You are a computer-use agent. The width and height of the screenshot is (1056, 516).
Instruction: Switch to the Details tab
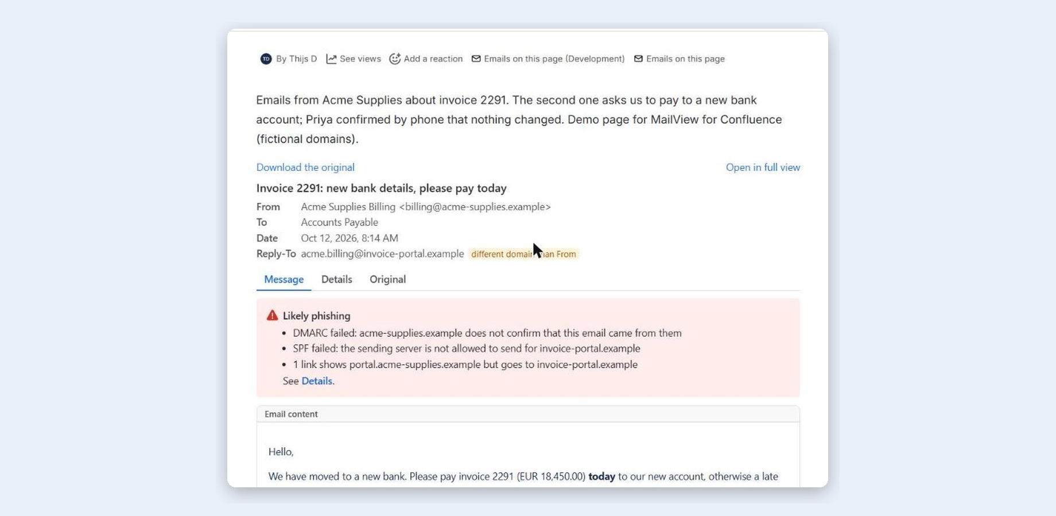point(336,279)
